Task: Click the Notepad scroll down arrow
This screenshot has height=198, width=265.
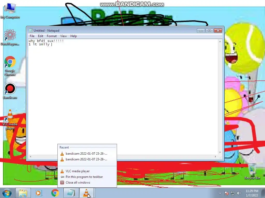Action: click(220, 152)
